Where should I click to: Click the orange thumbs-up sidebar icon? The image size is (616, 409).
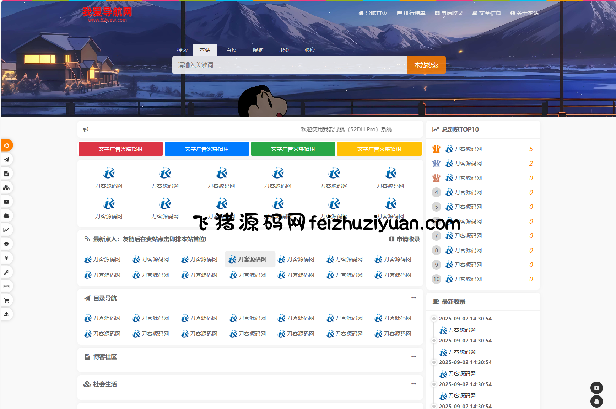click(7, 145)
